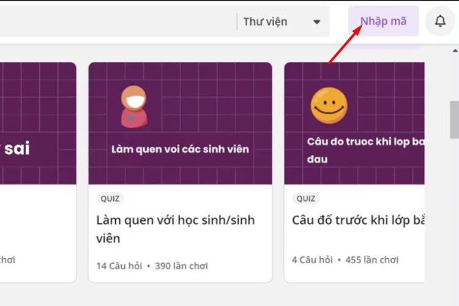Click the vertical scrollbar thumb
The width and height of the screenshot is (459, 306).
coord(454,119)
